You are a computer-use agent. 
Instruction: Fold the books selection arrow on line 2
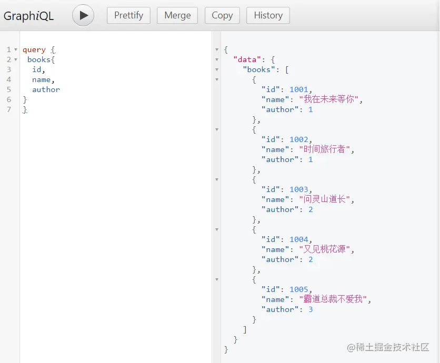pyautogui.click(x=15, y=60)
